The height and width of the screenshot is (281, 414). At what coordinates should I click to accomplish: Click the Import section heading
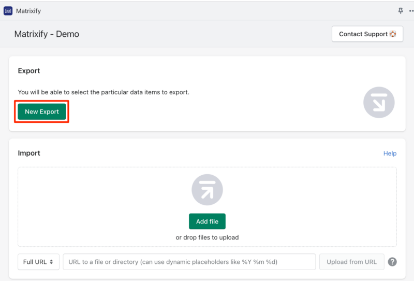[29, 153]
